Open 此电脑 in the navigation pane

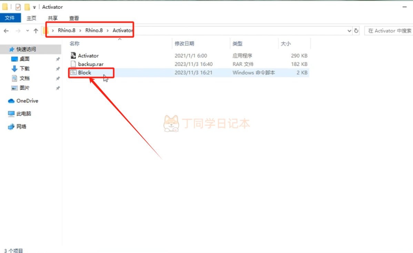[24, 114]
